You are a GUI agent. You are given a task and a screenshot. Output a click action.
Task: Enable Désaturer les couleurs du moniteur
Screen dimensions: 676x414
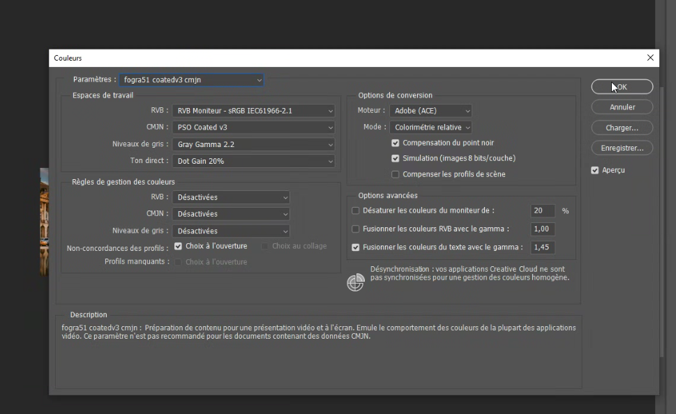click(x=356, y=210)
